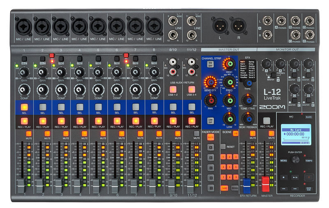Click the recorder LCD time display
Screen dimensions: 329x208
coord(294,135)
